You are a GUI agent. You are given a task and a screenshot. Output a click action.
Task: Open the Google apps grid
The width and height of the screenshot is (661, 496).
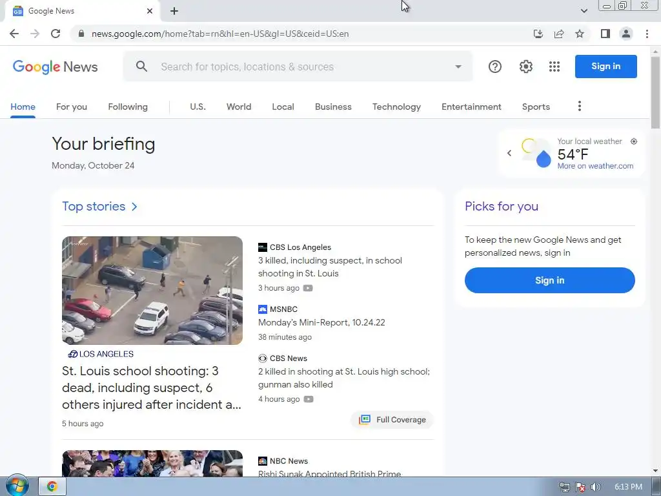click(554, 67)
